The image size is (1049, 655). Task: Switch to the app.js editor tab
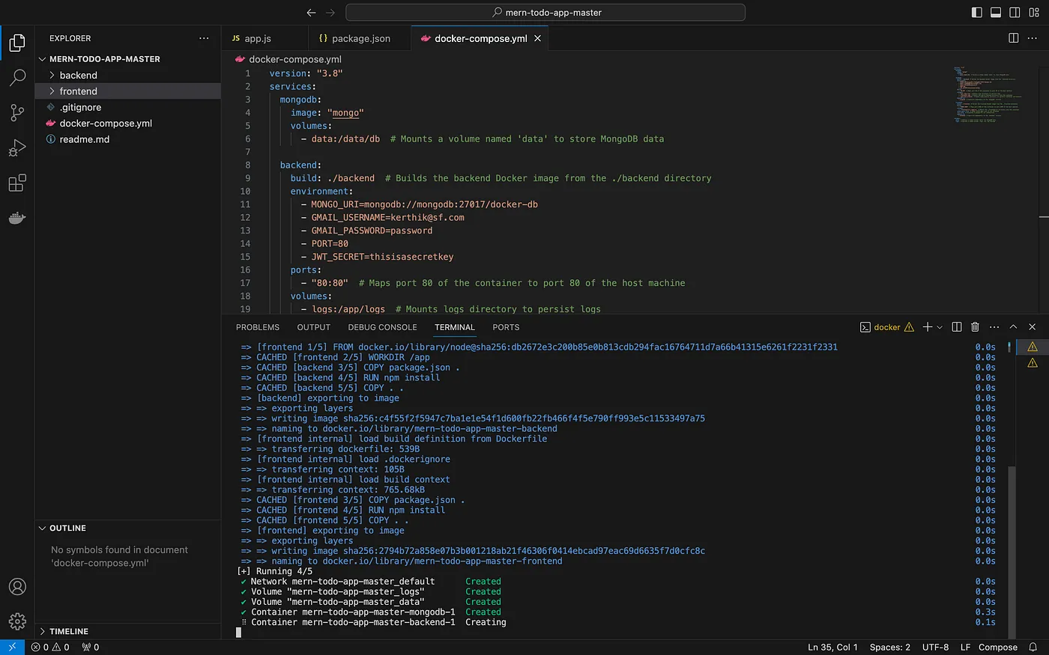(x=264, y=38)
